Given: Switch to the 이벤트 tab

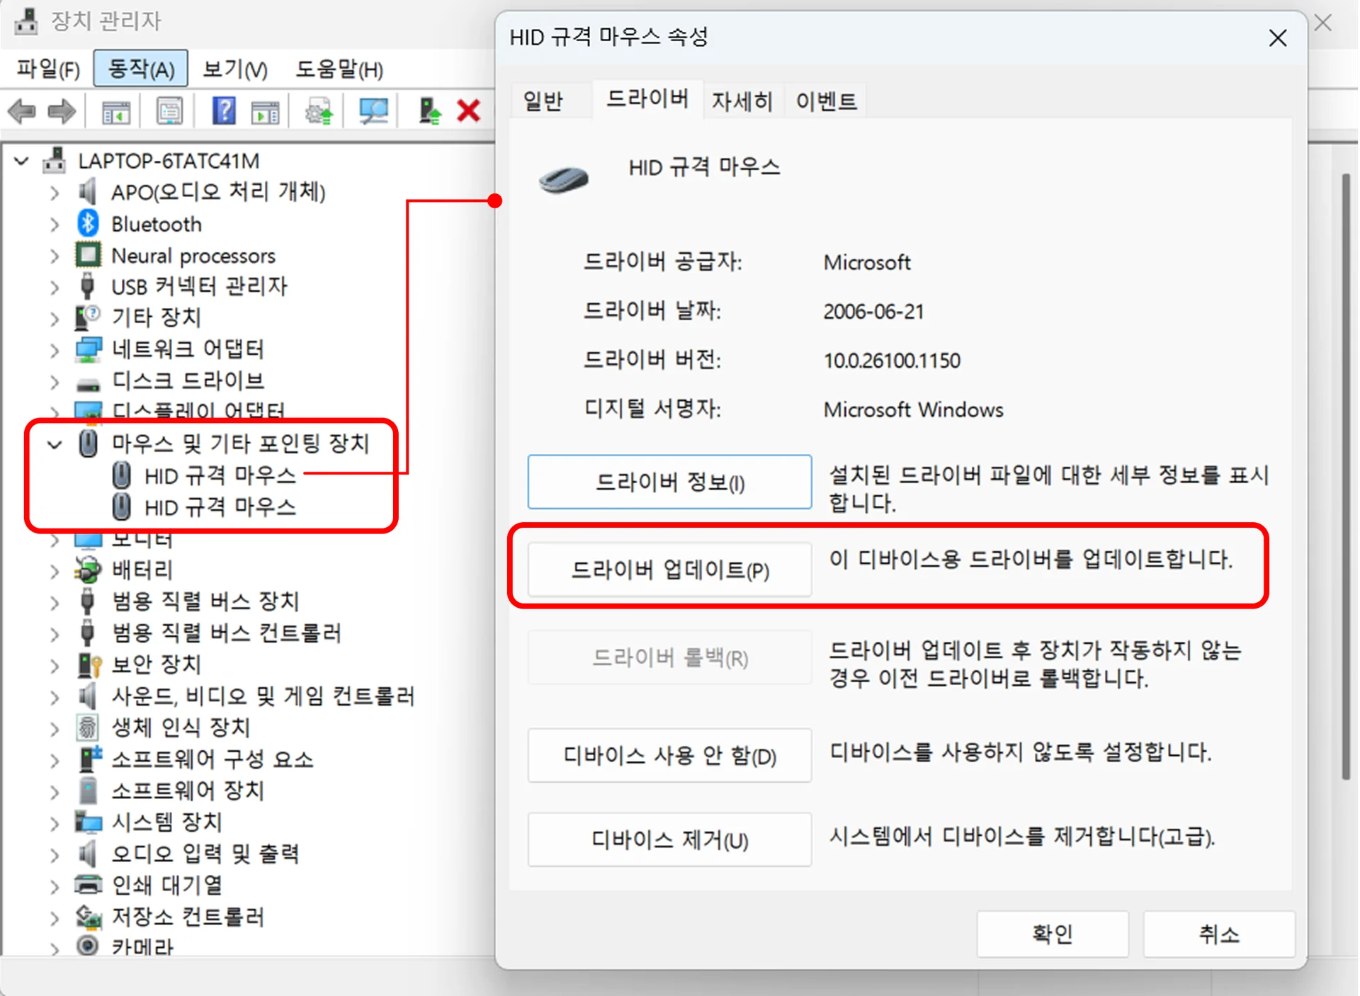Looking at the screenshot, I should (x=826, y=101).
